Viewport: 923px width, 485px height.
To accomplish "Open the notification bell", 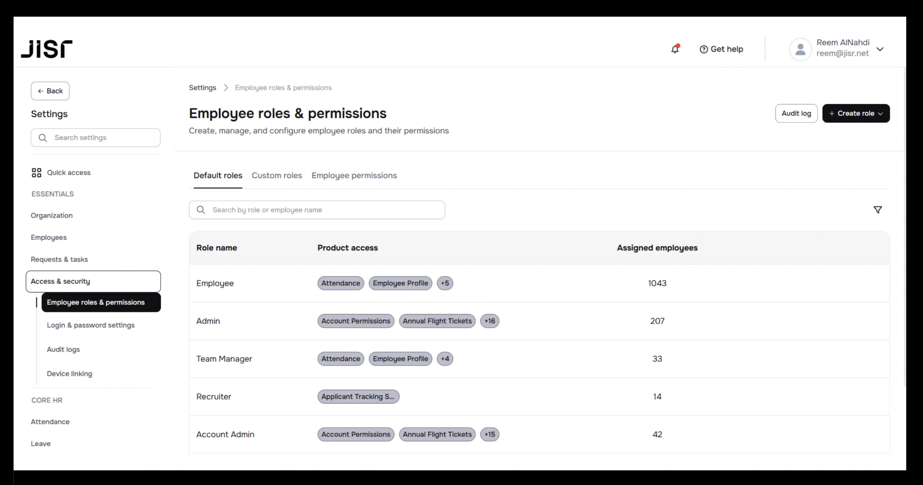I will coord(675,49).
